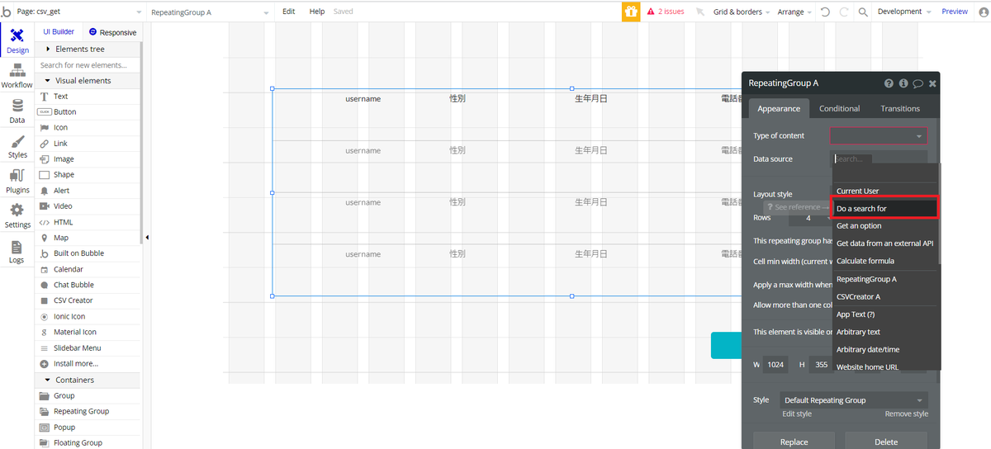Choose 'Do a search for' option
The height and width of the screenshot is (449, 991).
(x=885, y=208)
